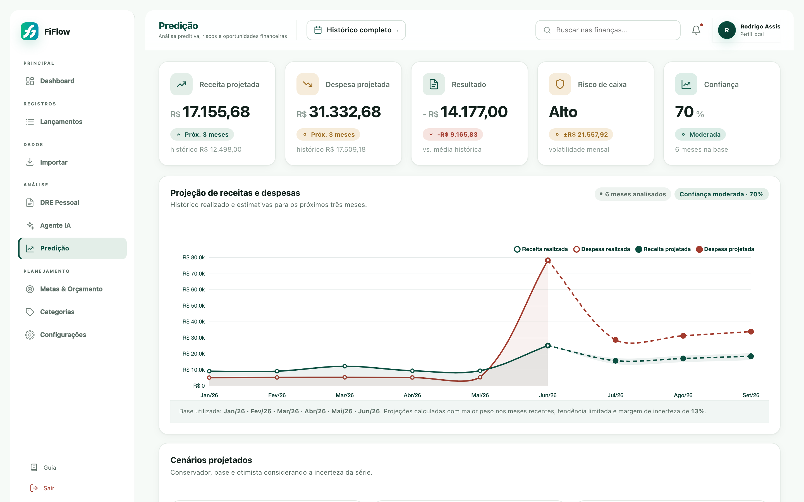Click the R$ 17.155,68 projected revenue value
The height and width of the screenshot is (502, 804).
coord(210,112)
